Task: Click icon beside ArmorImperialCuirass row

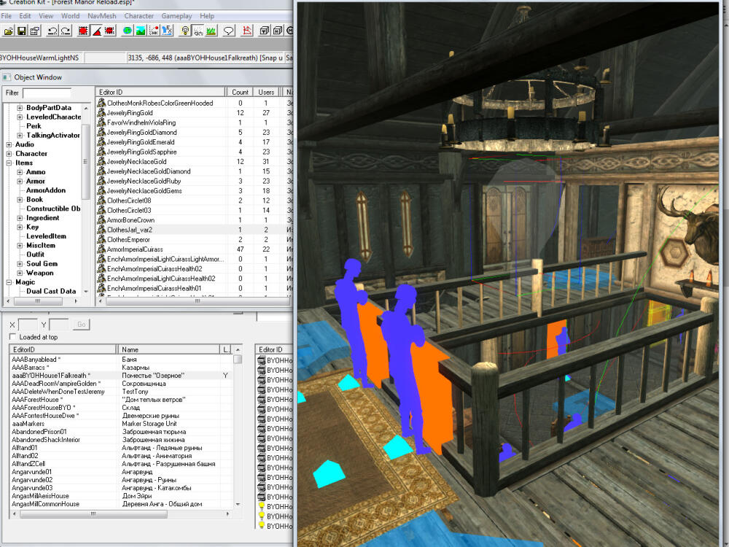Action: click(x=101, y=249)
